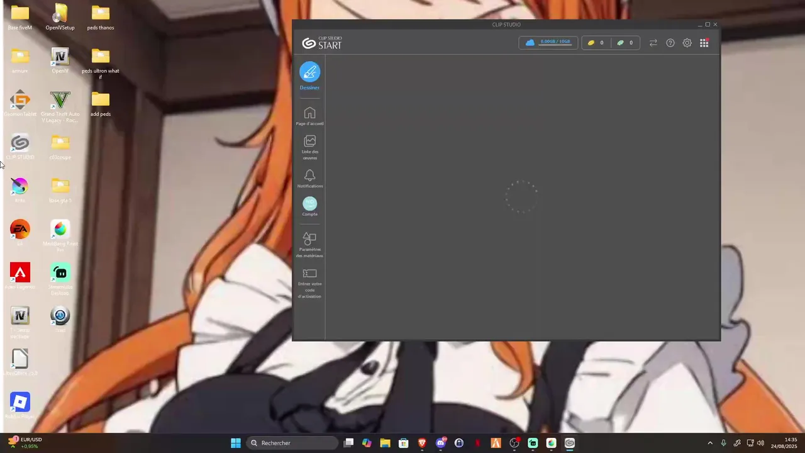Click the 0.00GB / 10GB storage usage

pyautogui.click(x=555, y=42)
